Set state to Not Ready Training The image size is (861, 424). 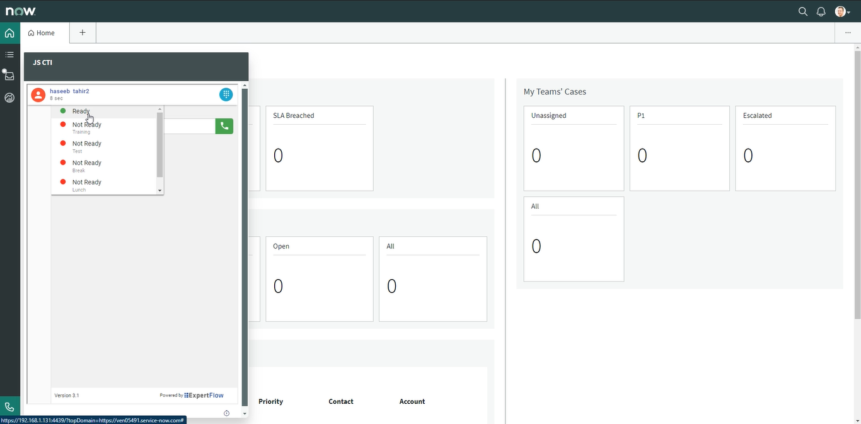pos(86,127)
